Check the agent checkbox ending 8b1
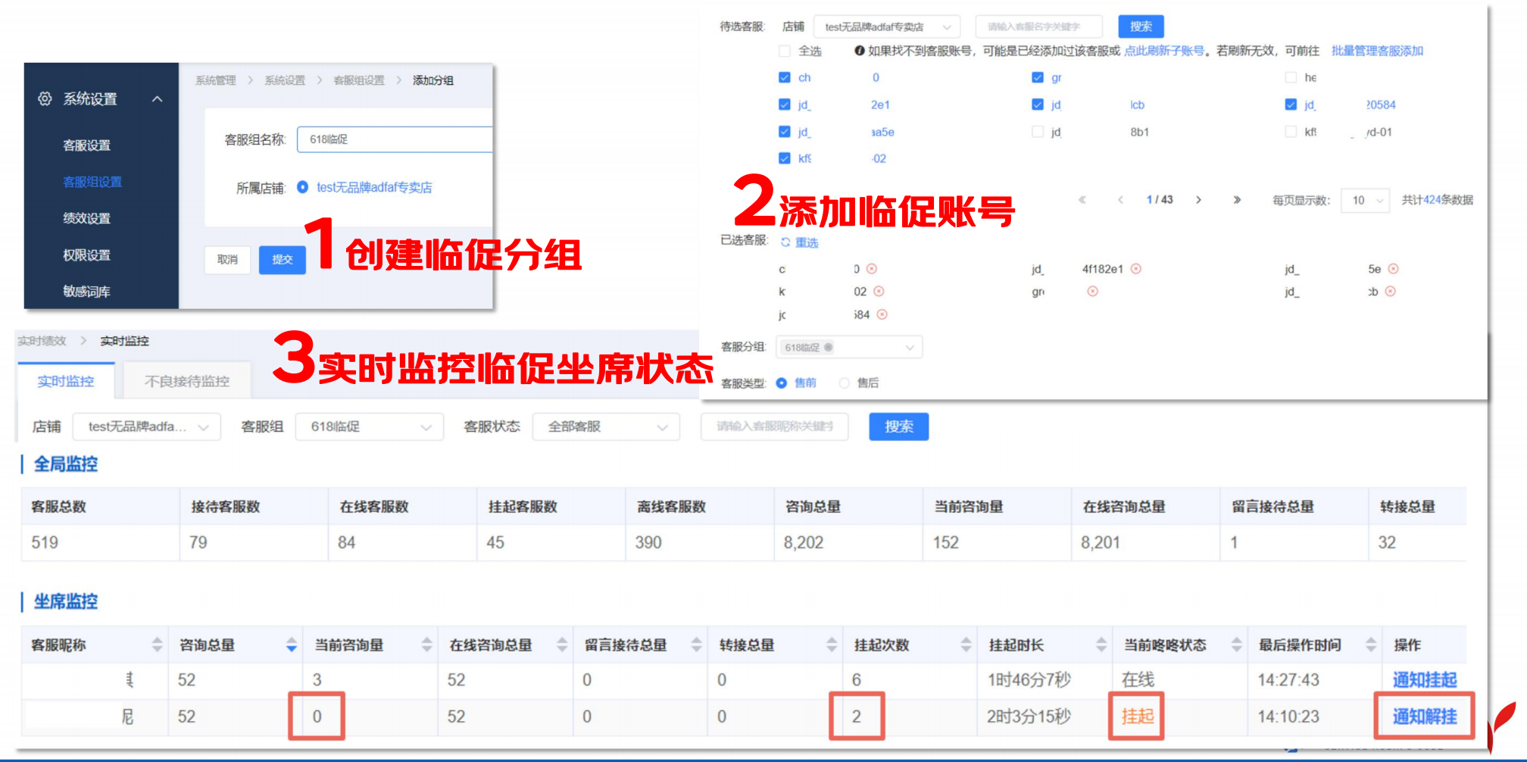 tap(1038, 132)
